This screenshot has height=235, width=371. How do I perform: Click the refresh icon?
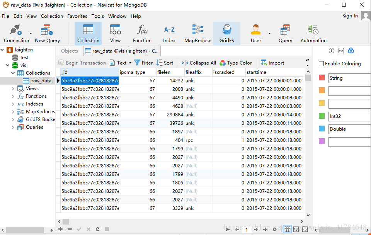(97, 229)
